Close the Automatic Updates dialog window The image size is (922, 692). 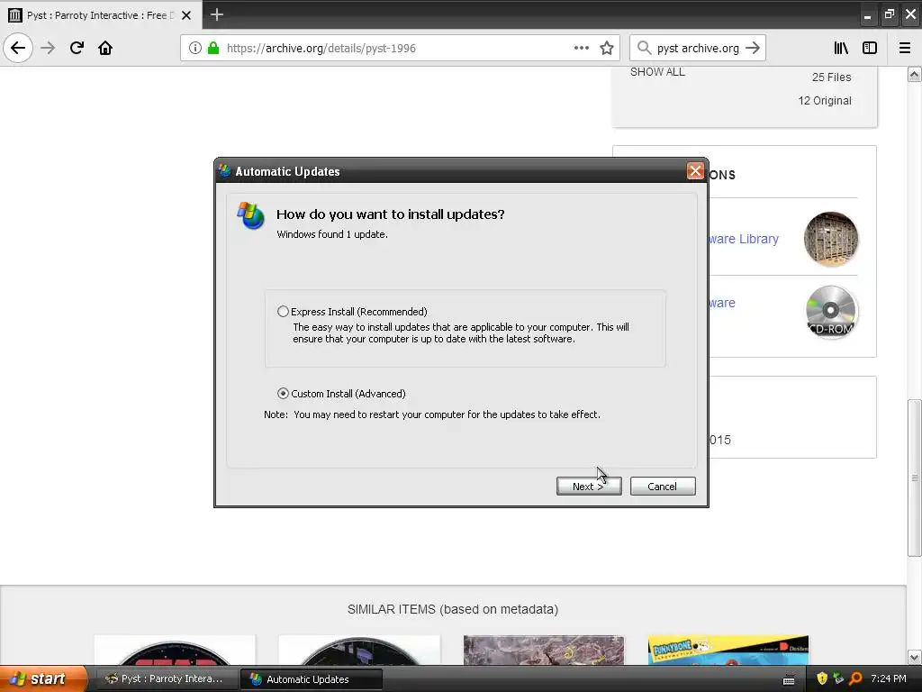point(695,170)
